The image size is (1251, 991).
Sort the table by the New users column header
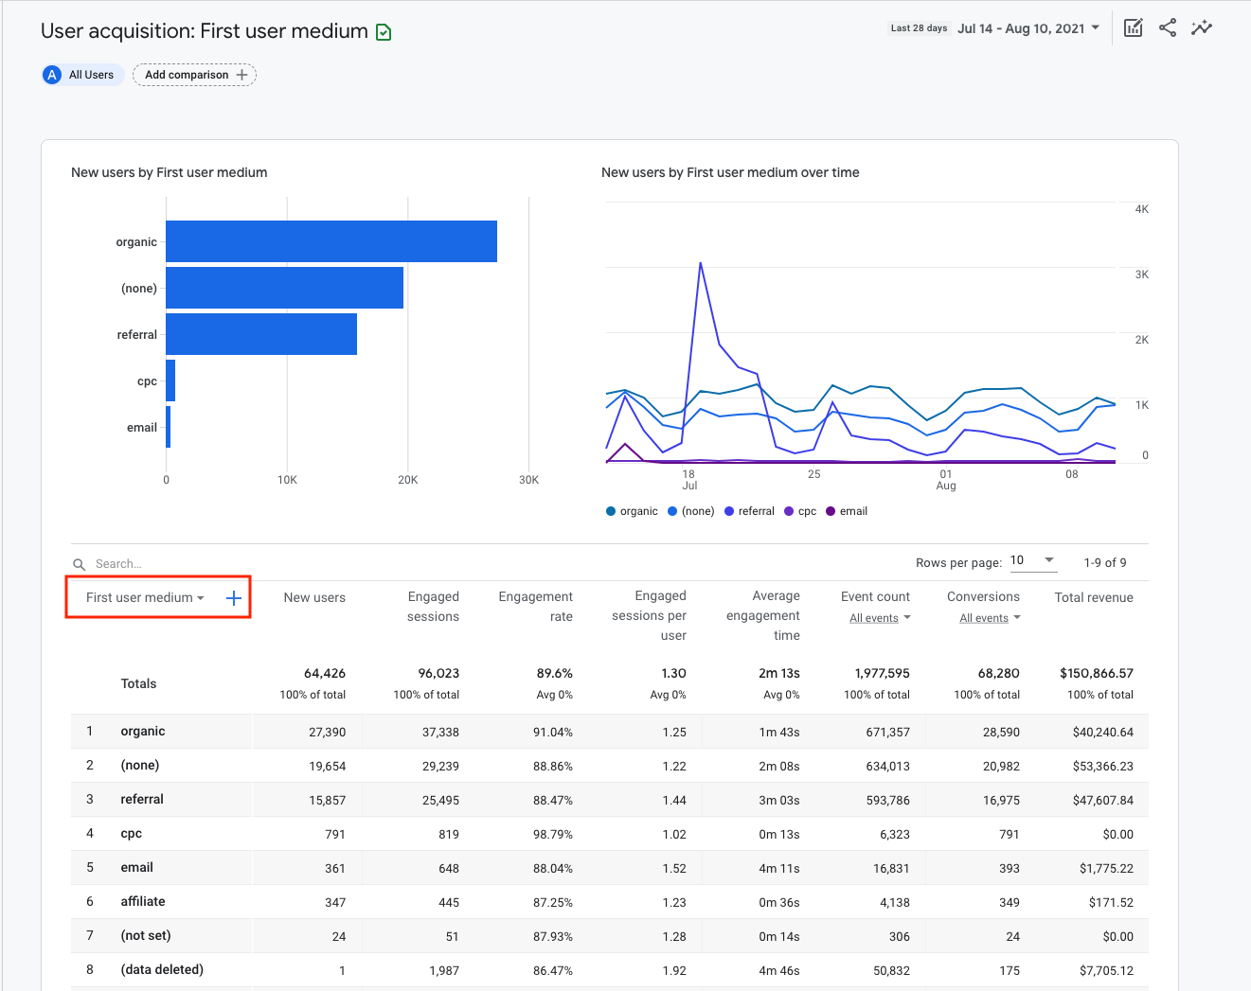click(x=314, y=597)
